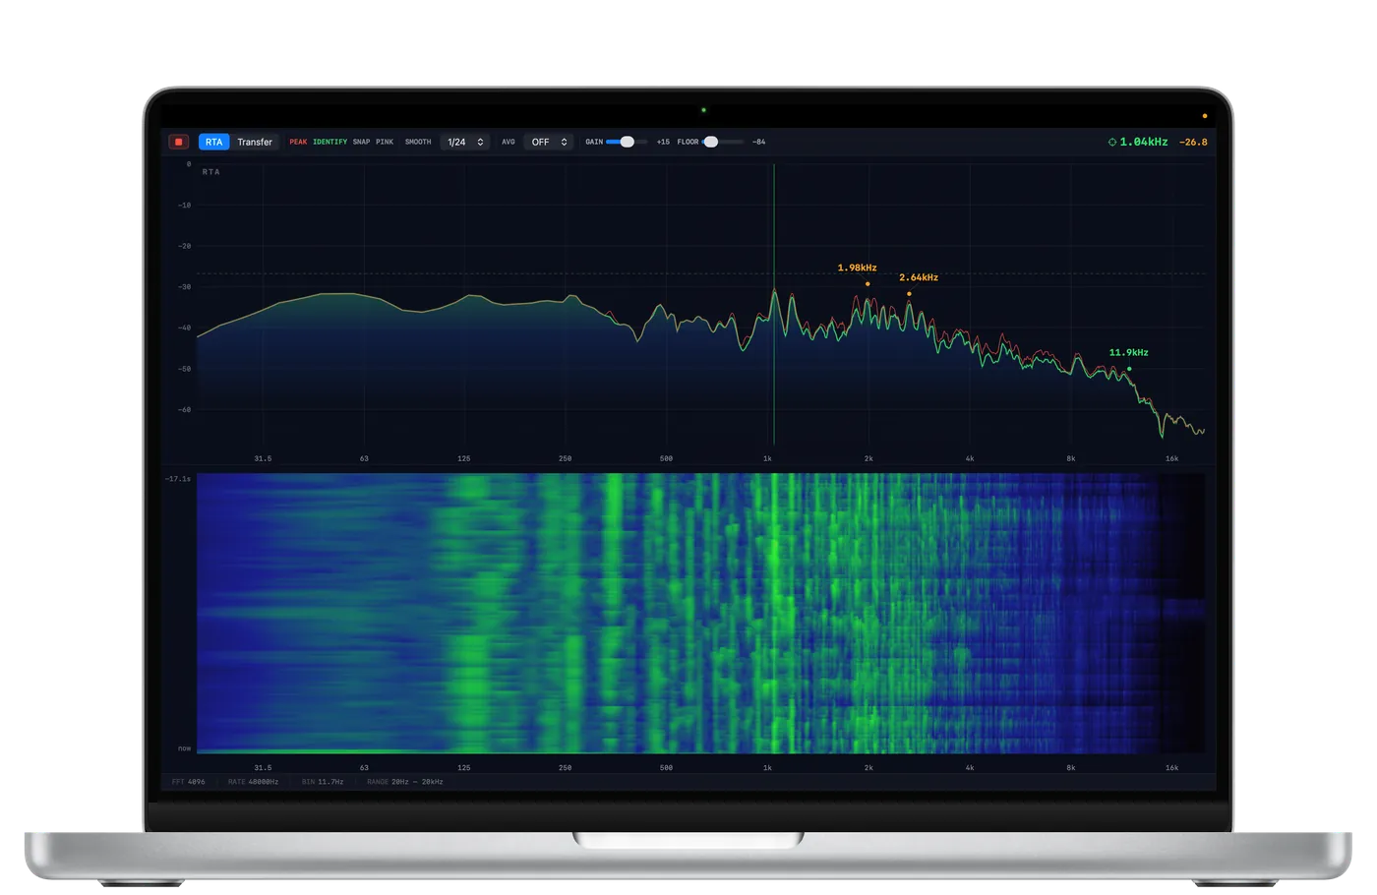Screen dimensions: 1377x895
Task: Click the 1.04kHz cursor readout
Action: pyautogui.click(x=1144, y=142)
